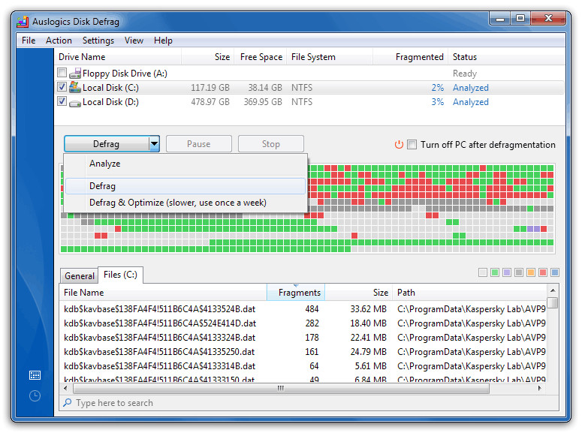The width and height of the screenshot is (582, 433).
Task: Click the purple legend color swatch
Action: (507, 272)
